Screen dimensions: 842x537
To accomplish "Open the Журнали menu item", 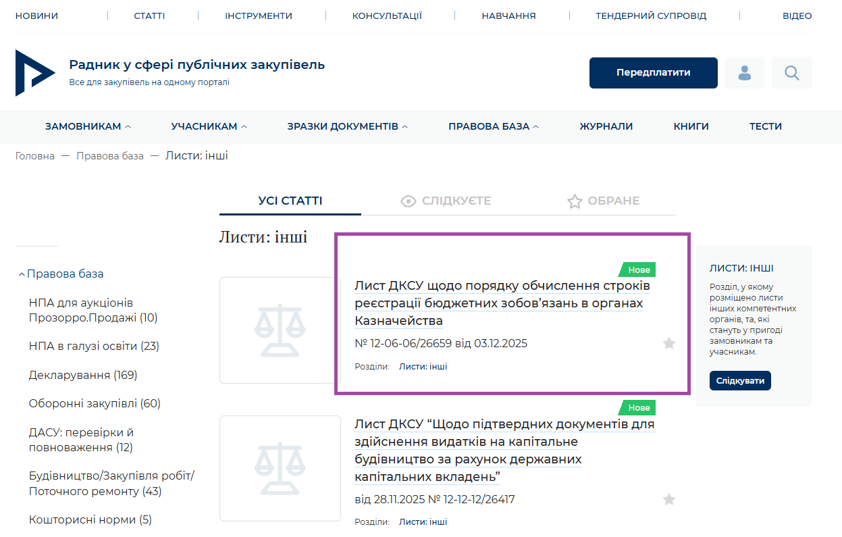I will 606,126.
